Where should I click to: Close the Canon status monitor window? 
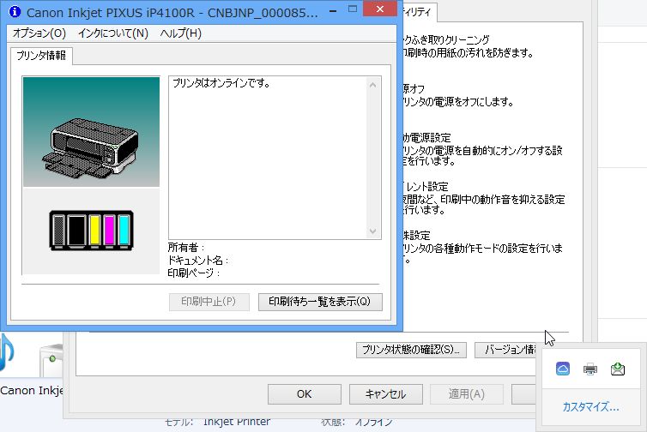point(380,9)
